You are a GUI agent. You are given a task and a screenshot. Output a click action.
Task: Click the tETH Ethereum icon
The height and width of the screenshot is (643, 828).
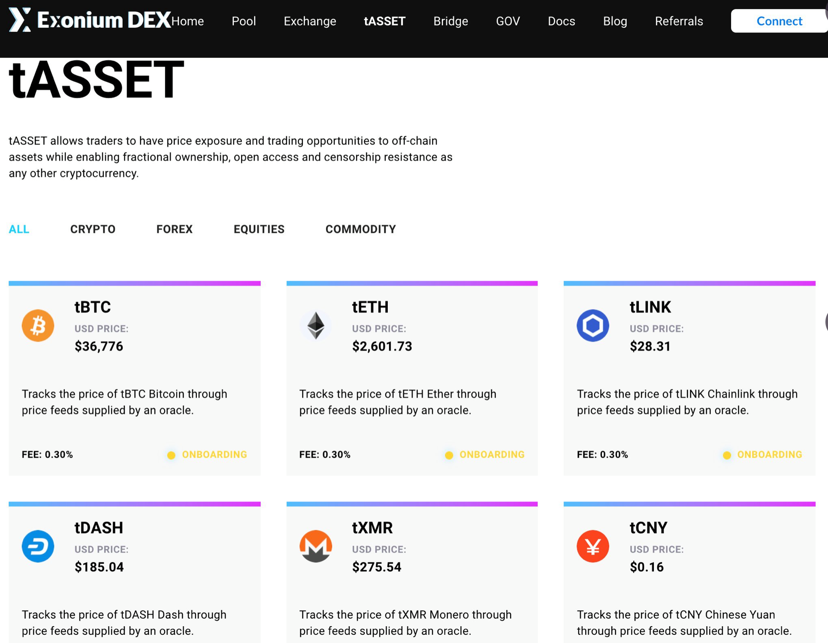click(316, 325)
